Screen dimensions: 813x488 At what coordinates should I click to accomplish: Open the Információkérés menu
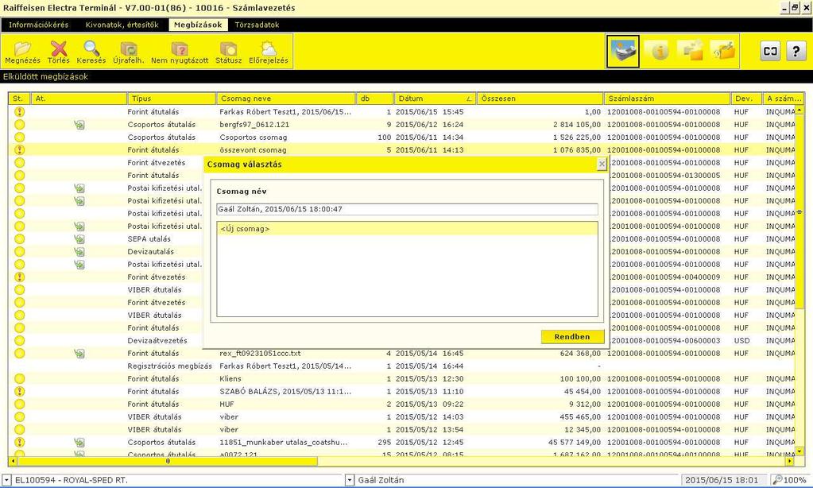click(x=38, y=25)
